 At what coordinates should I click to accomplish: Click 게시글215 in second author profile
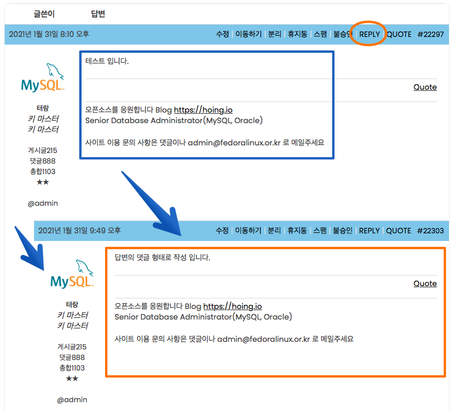click(72, 347)
